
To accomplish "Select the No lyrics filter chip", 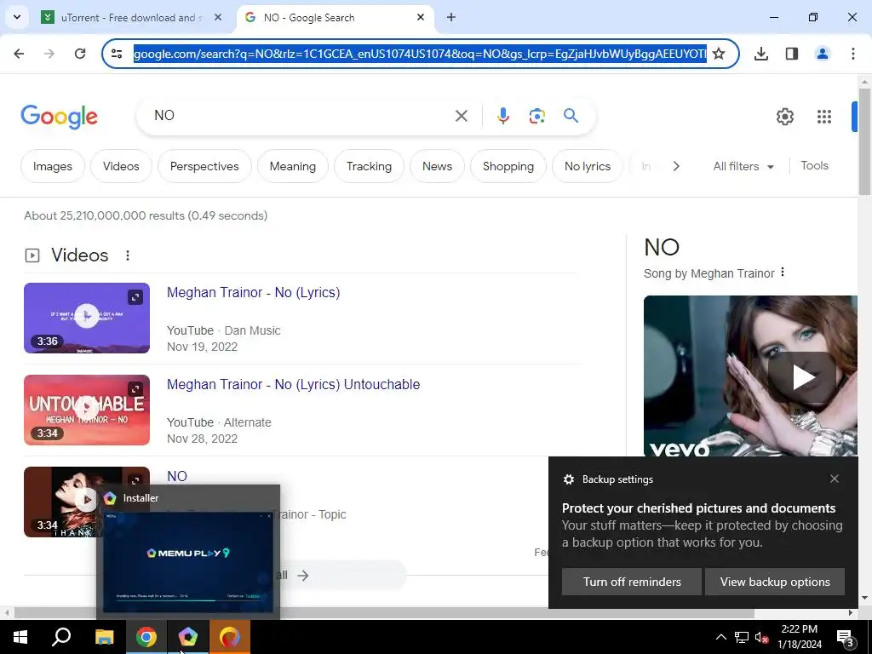I will coord(588,166).
